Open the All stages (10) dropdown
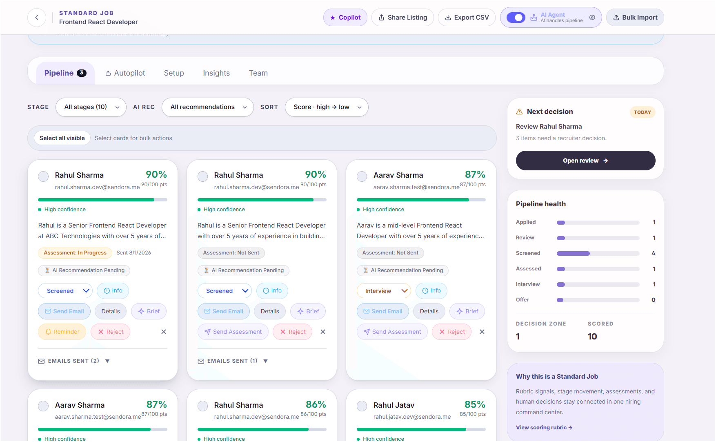716x442 pixels. [91, 107]
